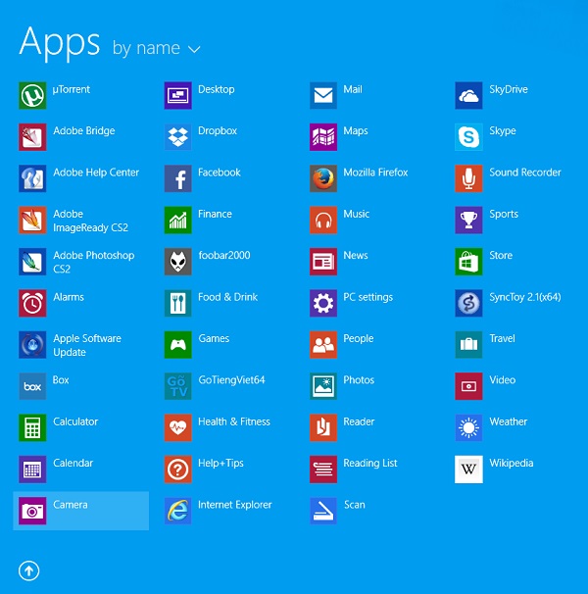Click the chevron next to 'by name'
The width and height of the screenshot is (588, 594).
[x=193, y=49]
